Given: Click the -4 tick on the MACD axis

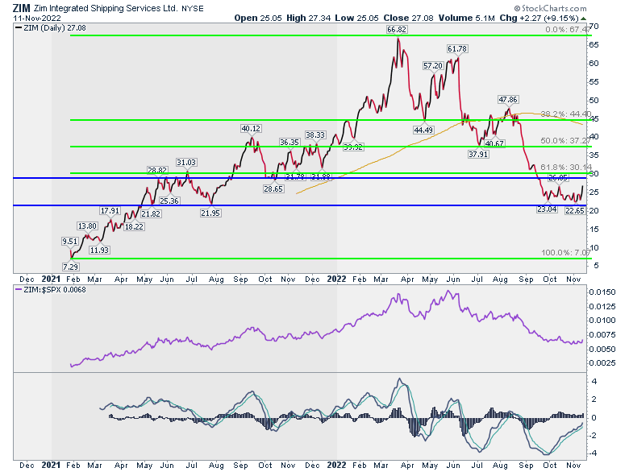Looking at the screenshot, I should 593,453.
